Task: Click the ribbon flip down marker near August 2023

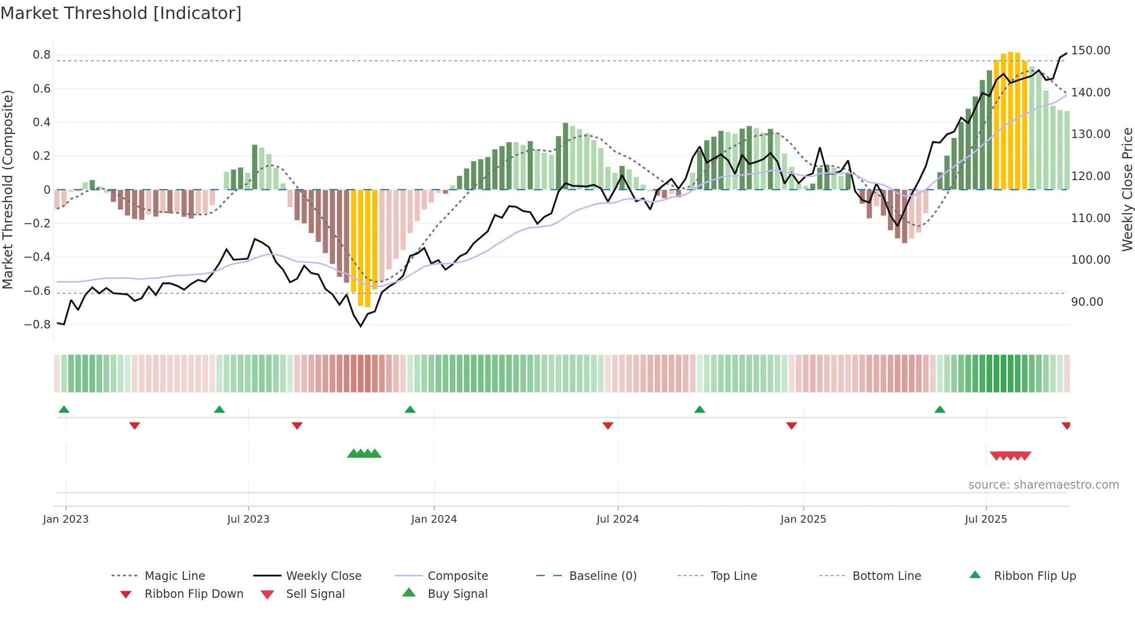Action: tap(297, 426)
